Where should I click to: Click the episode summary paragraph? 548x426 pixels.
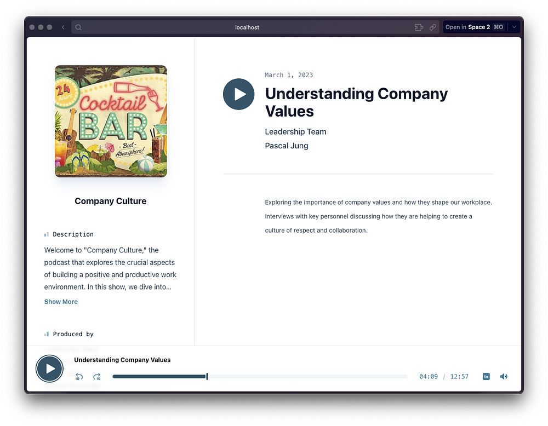coord(378,216)
